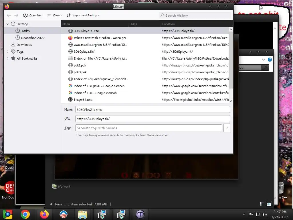Select Index of //quake/nquake_clean/id1 row

click(x=145, y=79)
